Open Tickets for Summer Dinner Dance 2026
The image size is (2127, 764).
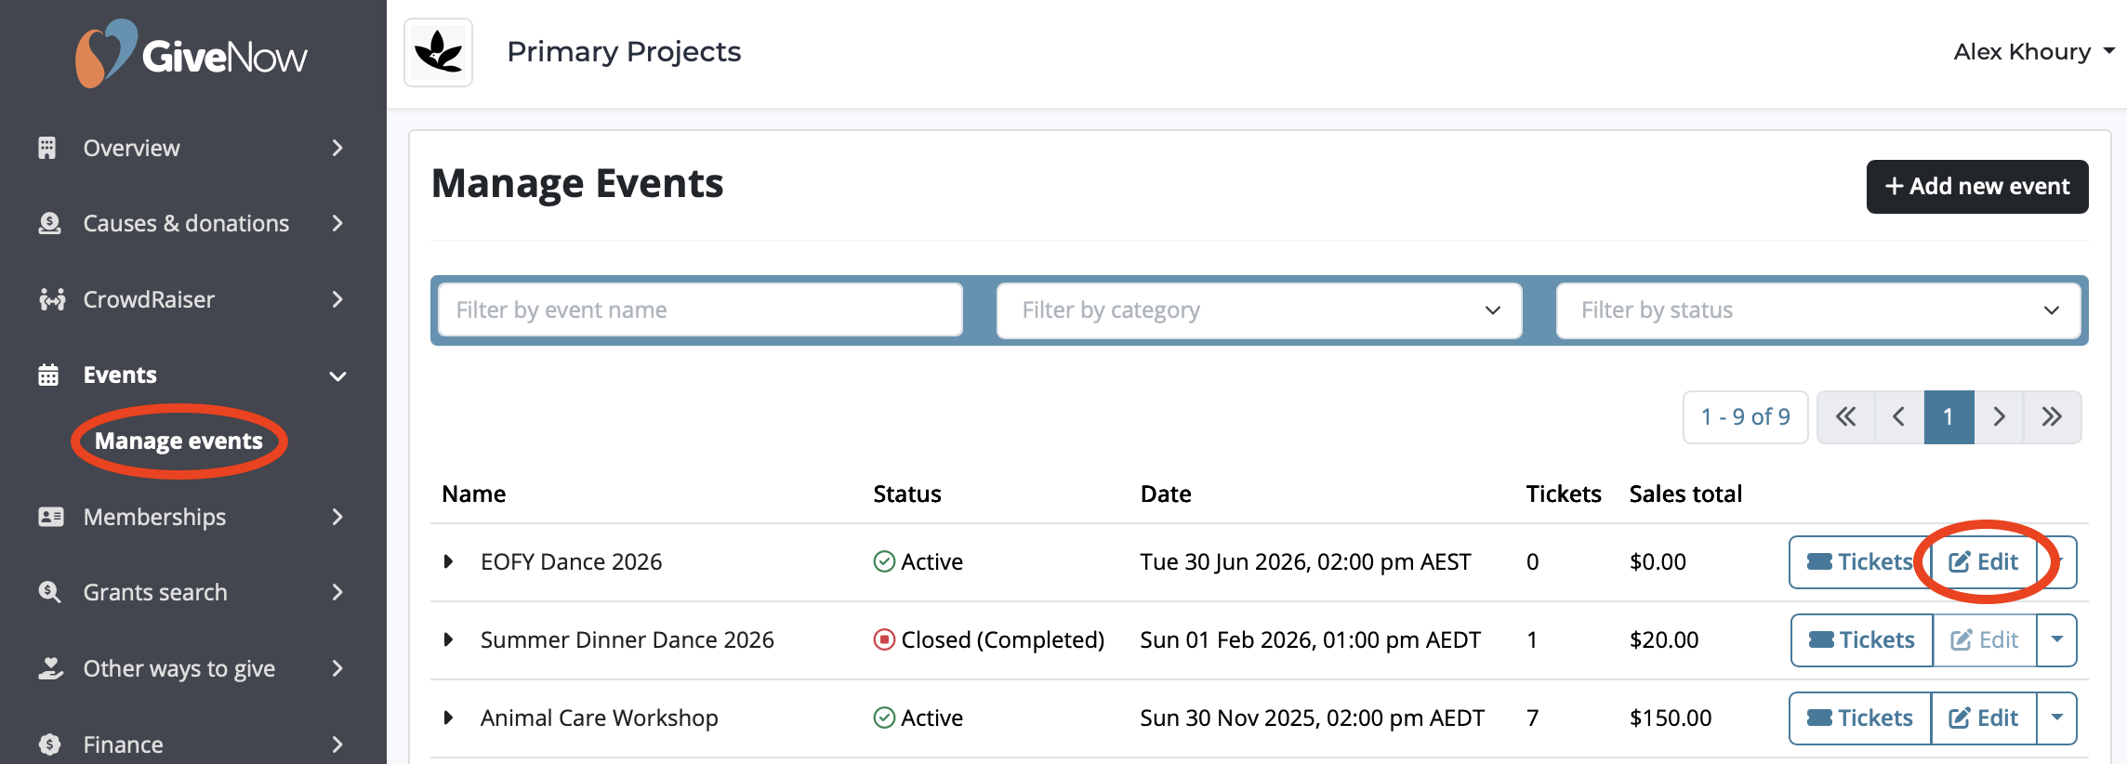pyautogui.click(x=1862, y=639)
